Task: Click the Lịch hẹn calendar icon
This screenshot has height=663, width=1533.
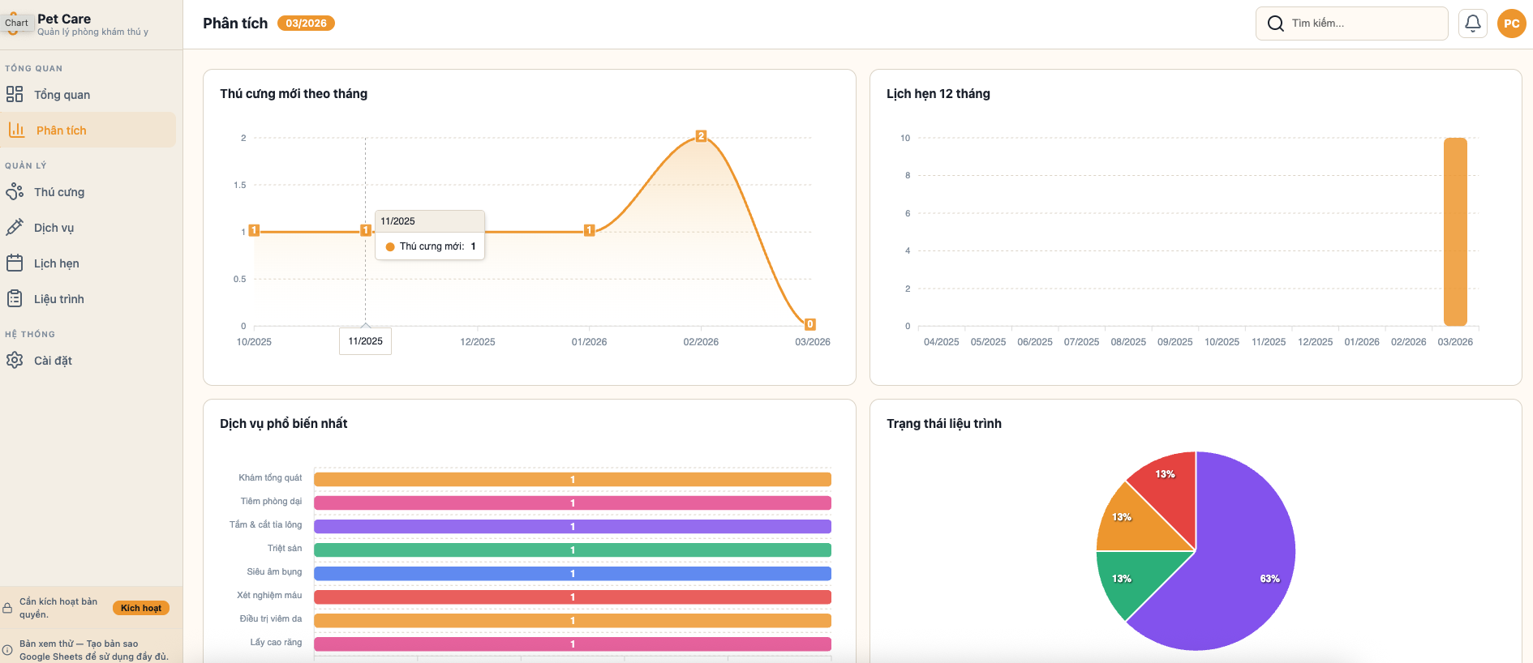Action: point(15,263)
